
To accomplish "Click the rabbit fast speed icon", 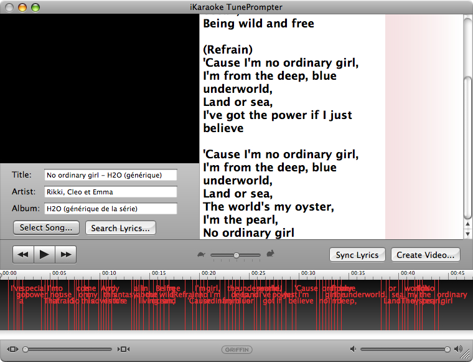I will coord(271,254).
